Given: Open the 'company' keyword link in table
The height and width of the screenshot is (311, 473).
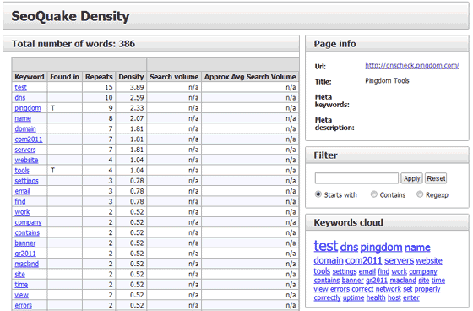Looking at the screenshot, I should tap(29, 222).
